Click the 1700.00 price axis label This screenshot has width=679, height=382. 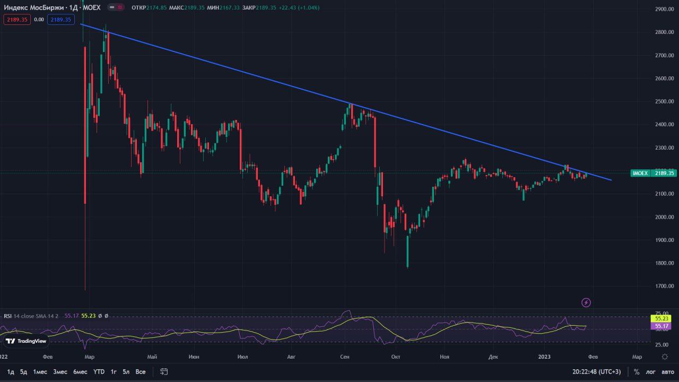tap(664, 286)
